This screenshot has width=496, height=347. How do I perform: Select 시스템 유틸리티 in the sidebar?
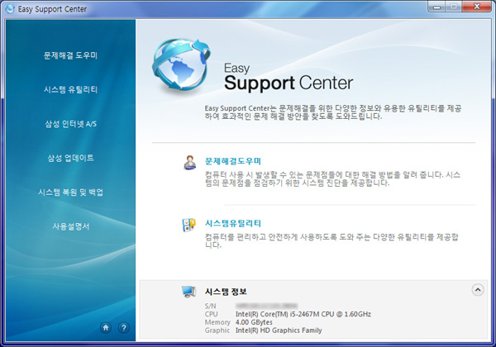(x=70, y=90)
